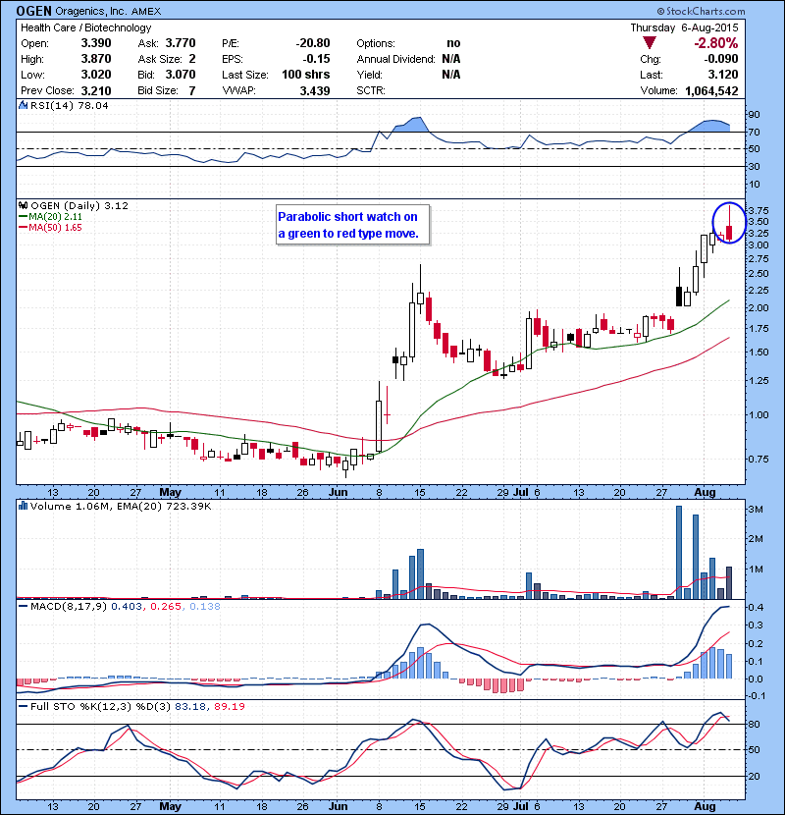
Task: Click the MACD(8,17,9) indicator label
Action: coord(69,606)
